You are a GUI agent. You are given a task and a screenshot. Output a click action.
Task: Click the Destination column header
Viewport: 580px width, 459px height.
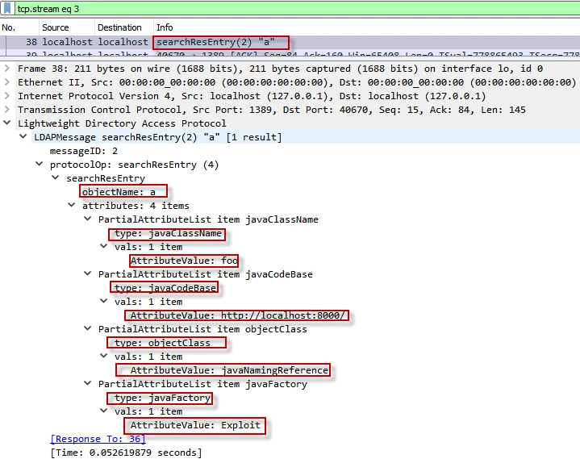pyautogui.click(x=119, y=27)
